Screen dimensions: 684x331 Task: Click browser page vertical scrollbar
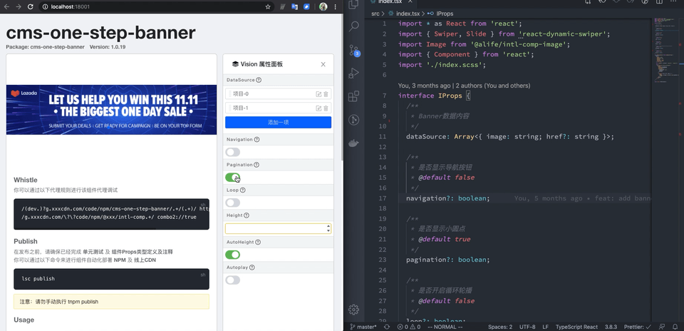pyautogui.click(x=341, y=87)
